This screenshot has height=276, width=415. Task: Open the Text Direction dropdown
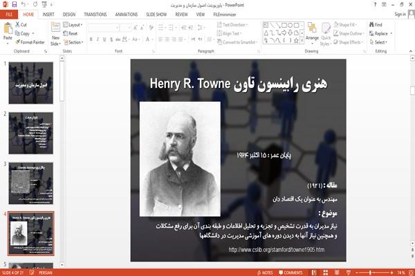tap(232, 25)
